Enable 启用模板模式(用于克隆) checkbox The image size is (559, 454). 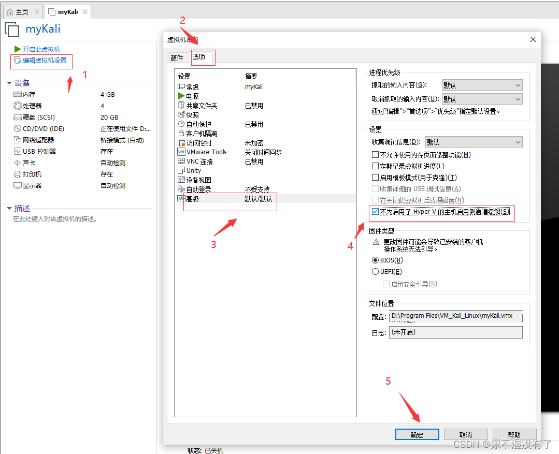pos(375,178)
